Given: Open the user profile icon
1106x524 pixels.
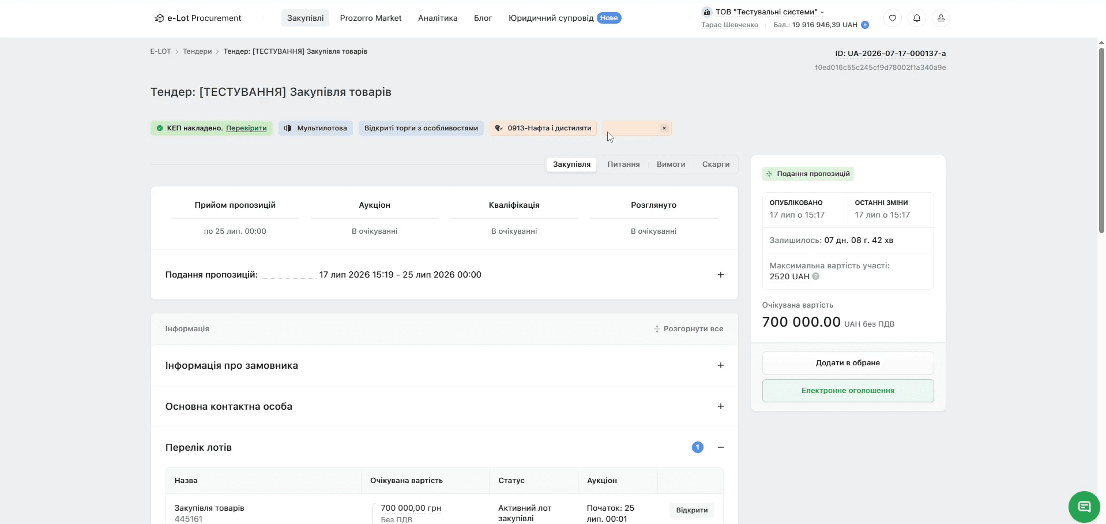Looking at the screenshot, I should click(941, 18).
